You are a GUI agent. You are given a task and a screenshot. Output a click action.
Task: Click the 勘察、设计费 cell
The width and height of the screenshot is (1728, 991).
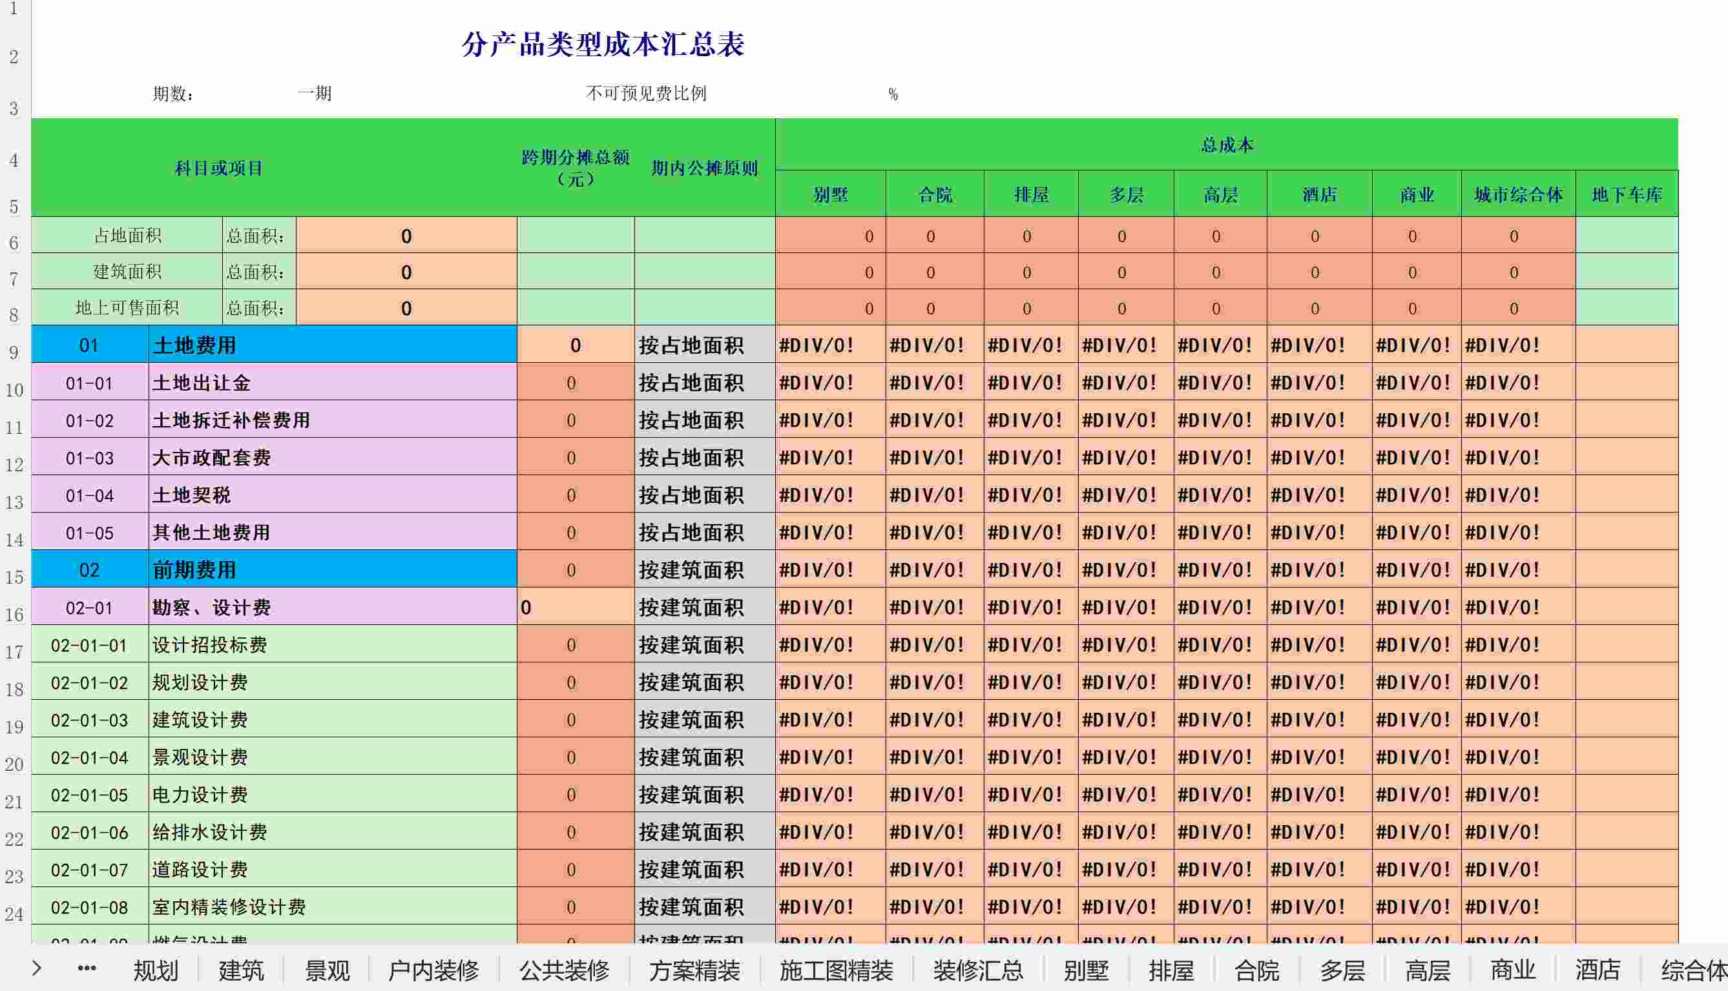[x=333, y=607]
